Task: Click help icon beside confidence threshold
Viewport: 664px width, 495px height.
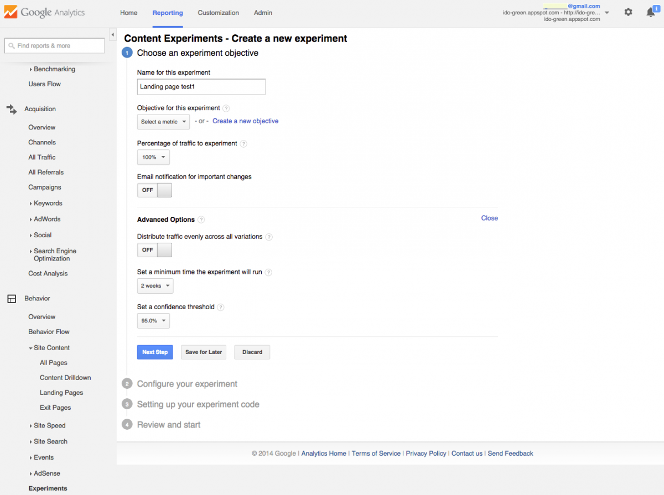Action: click(x=220, y=307)
